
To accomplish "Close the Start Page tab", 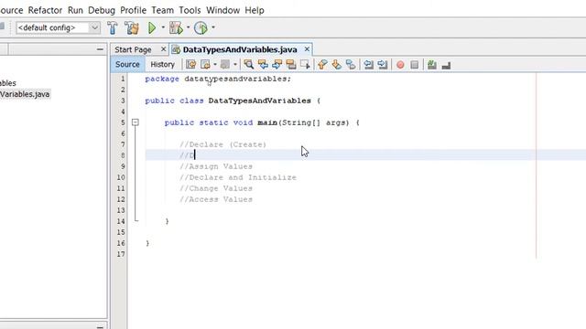I will [163, 49].
